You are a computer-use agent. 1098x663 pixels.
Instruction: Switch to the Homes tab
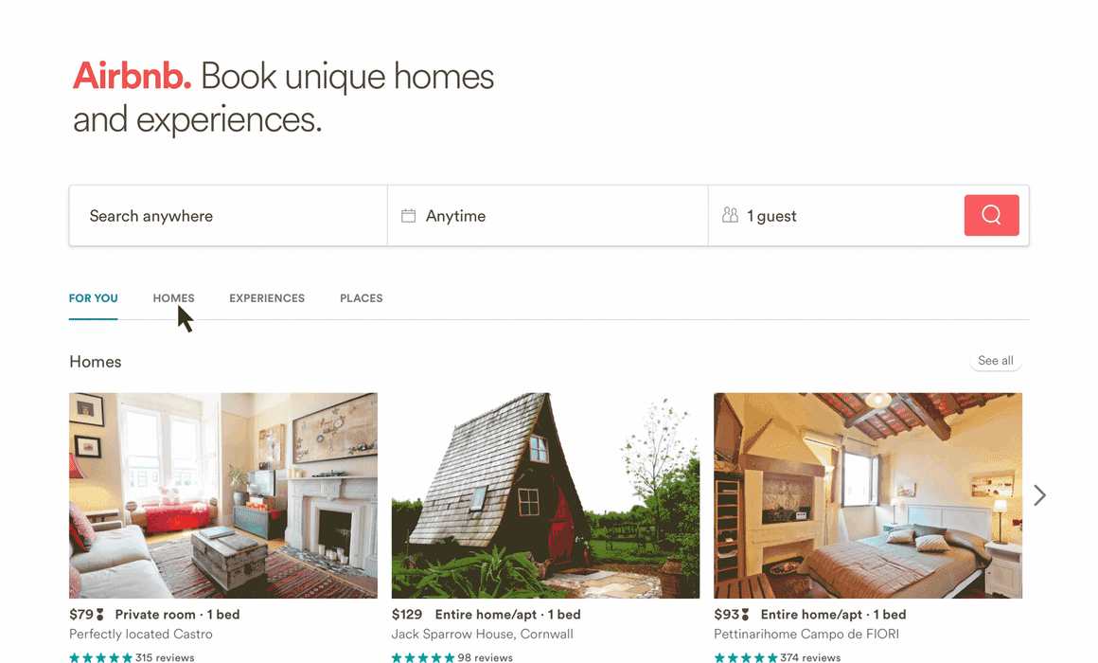173,297
